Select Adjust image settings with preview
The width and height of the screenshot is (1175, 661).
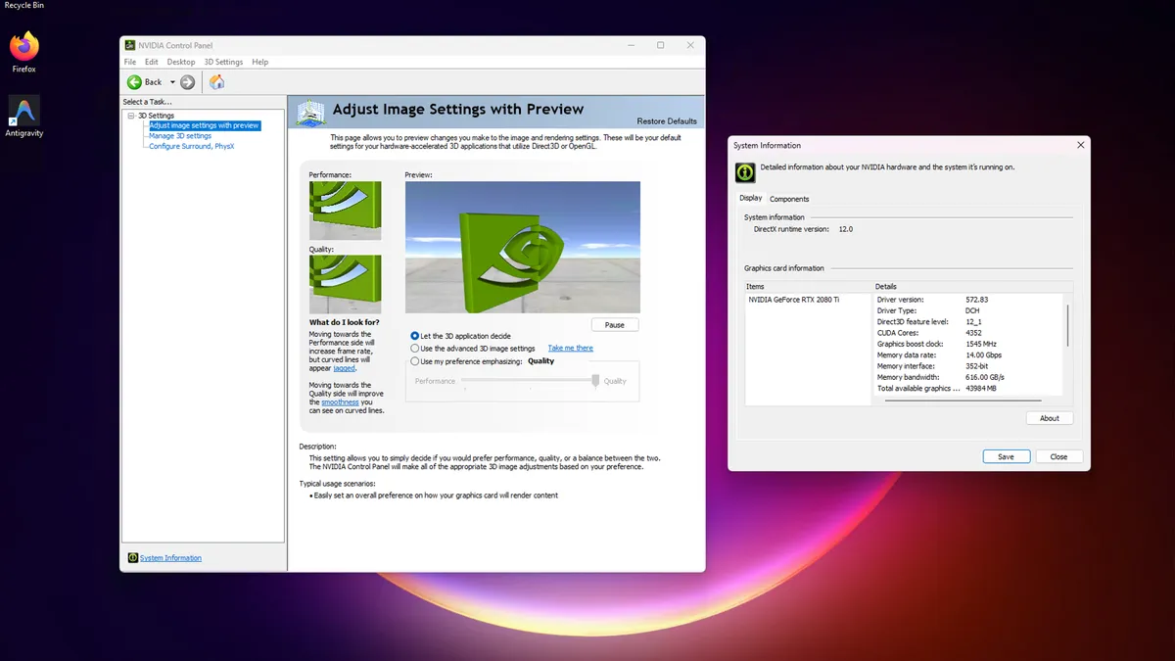pyautogui.click(x=204, y=125)
